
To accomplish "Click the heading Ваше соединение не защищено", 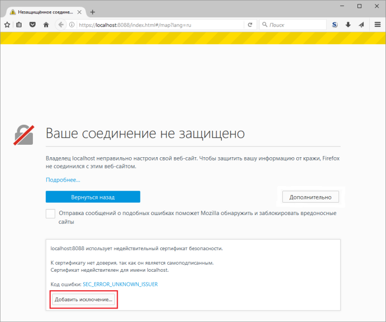I will coord(145,133).
